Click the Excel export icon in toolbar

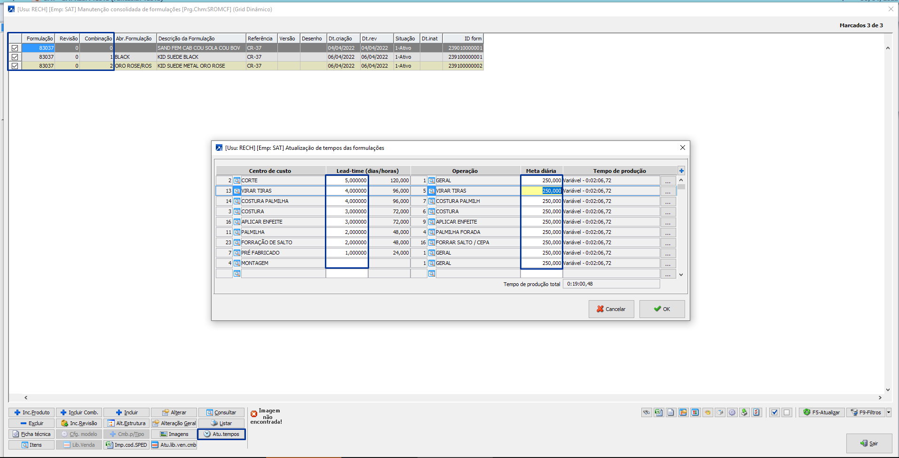(x=659, y=412)
